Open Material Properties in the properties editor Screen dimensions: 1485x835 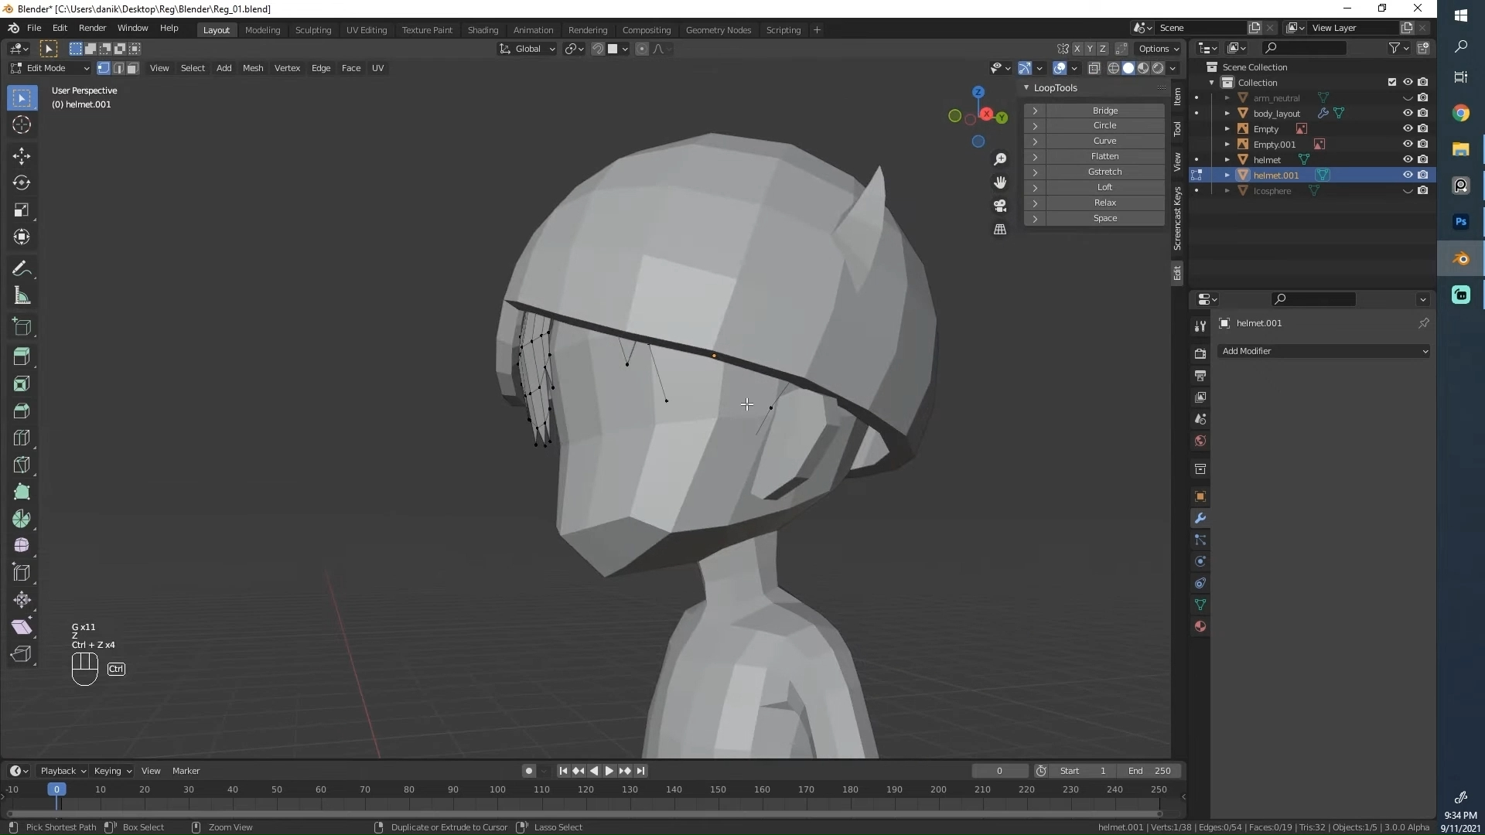[1200, 626]
